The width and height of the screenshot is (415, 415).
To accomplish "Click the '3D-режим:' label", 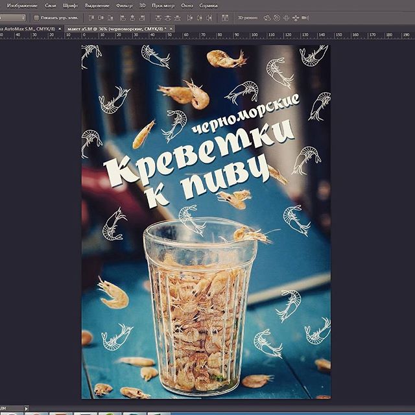I will tap(248, 18).
